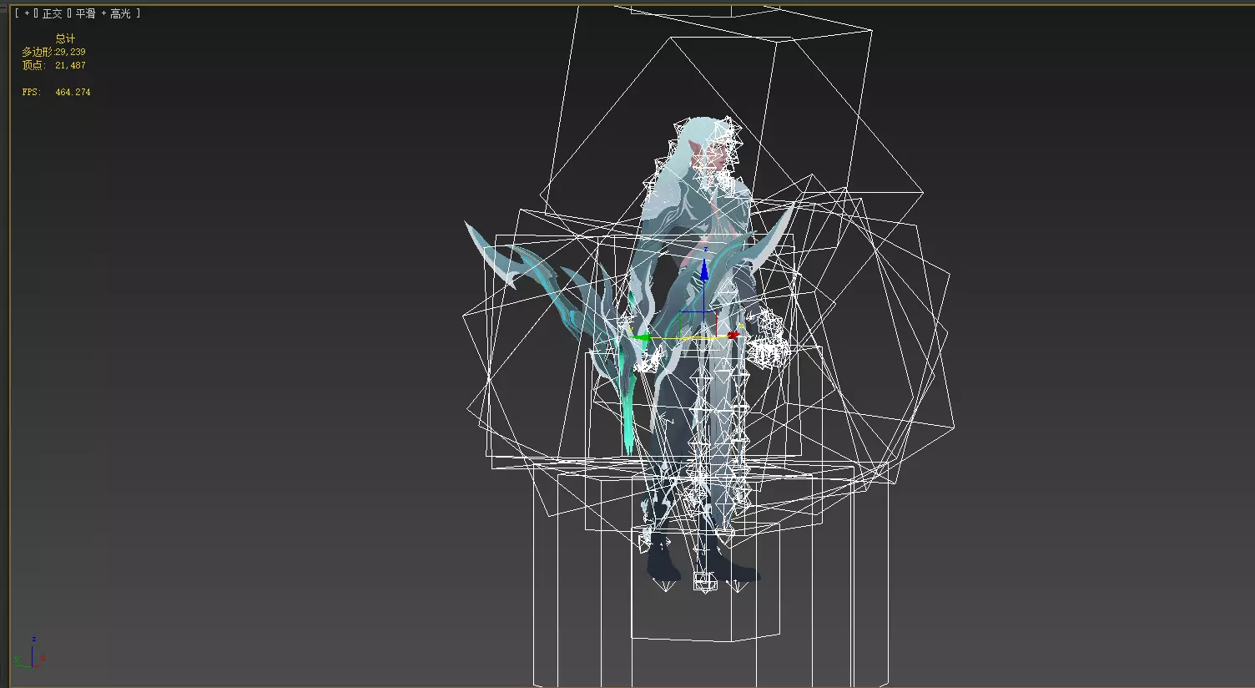Open the 正交 view type menu
Image resolution: width=1255 pixels, height=688 pixels.
click(53, 14)
